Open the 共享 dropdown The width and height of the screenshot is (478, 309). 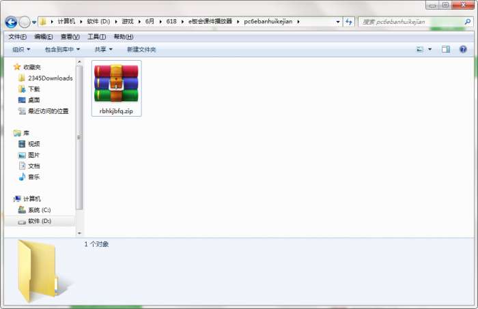point(103,49)
